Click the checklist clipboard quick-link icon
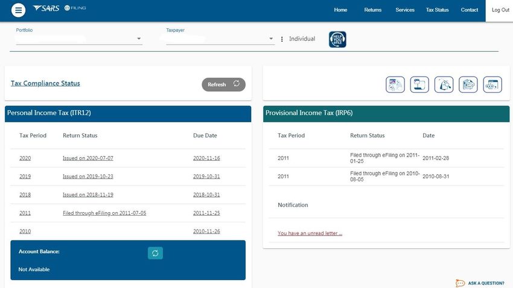Screen dimensions: 513x288 (468, 85)
